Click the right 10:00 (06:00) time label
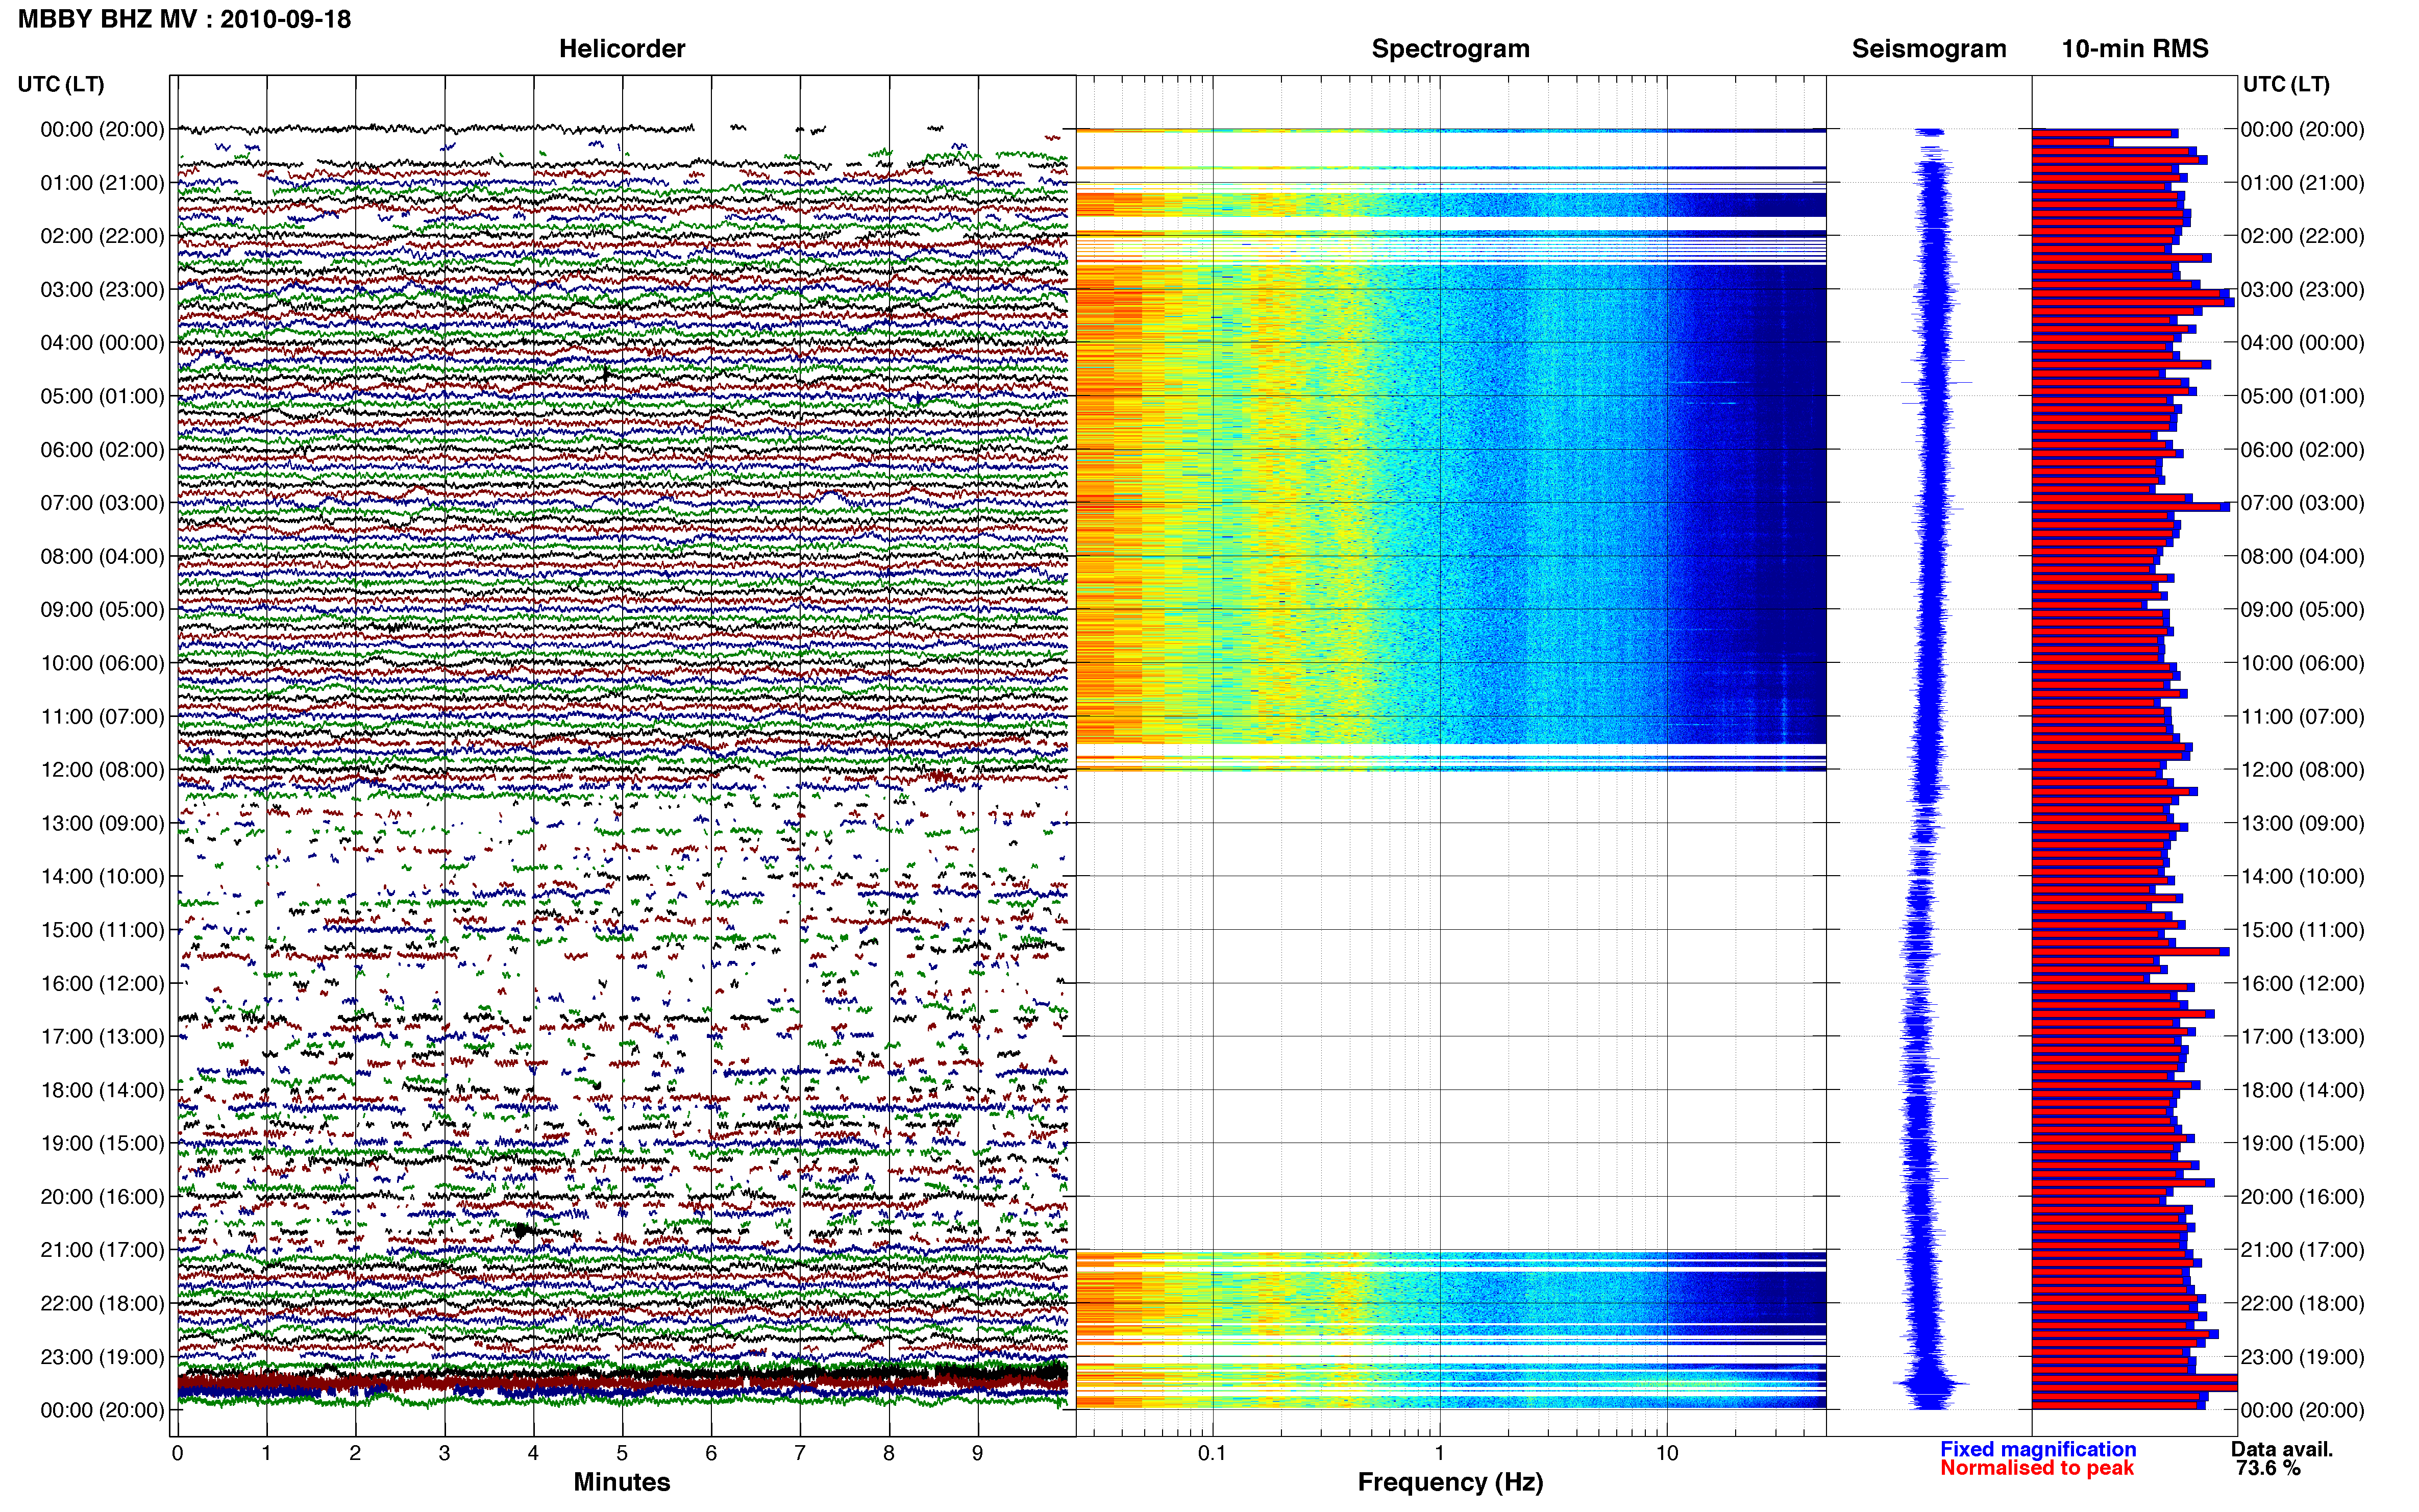Viewport: 2419px width, 1512px height. (x=2302, y=663)
